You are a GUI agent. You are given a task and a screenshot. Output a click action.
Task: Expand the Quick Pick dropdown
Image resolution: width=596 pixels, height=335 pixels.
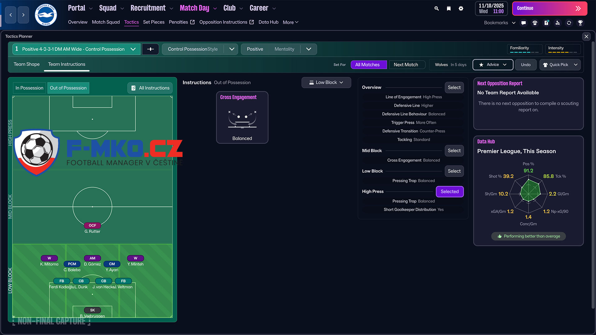[x=560, y=65]
